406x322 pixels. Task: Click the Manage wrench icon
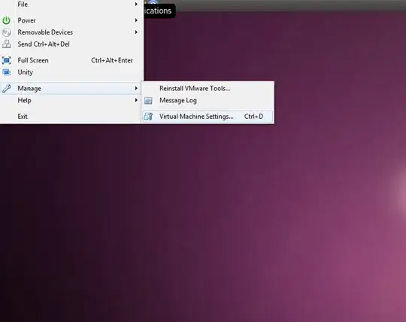(x=6, y=89)
